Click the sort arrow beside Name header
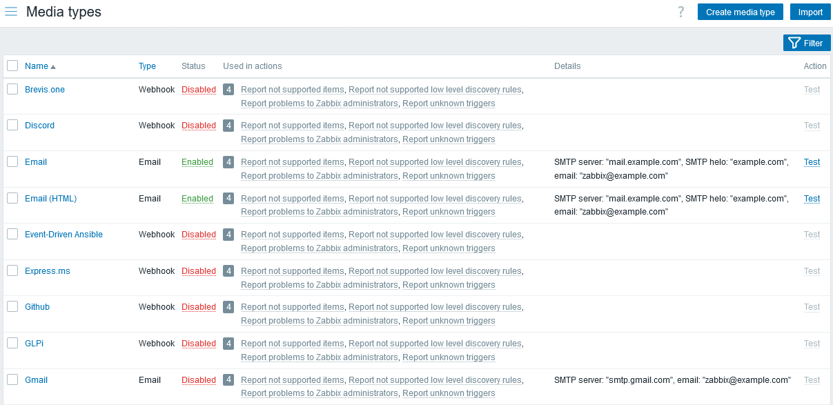833x405 pixels. [53, 67]
